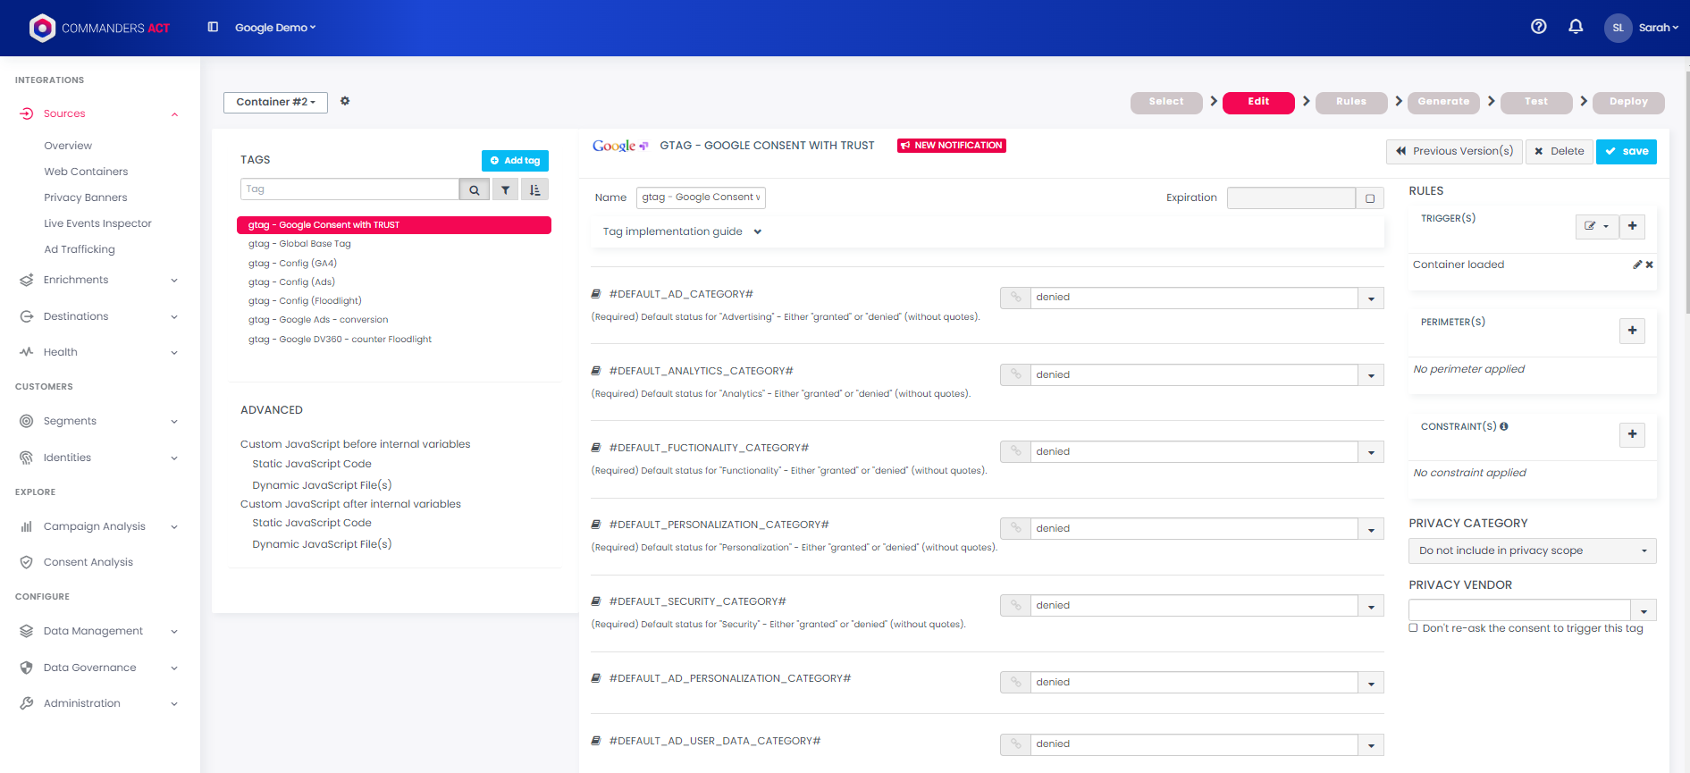This screenshot has height=773, width=1690.
Task: Toggle the Expiration checkbox
Action: 1369,198
